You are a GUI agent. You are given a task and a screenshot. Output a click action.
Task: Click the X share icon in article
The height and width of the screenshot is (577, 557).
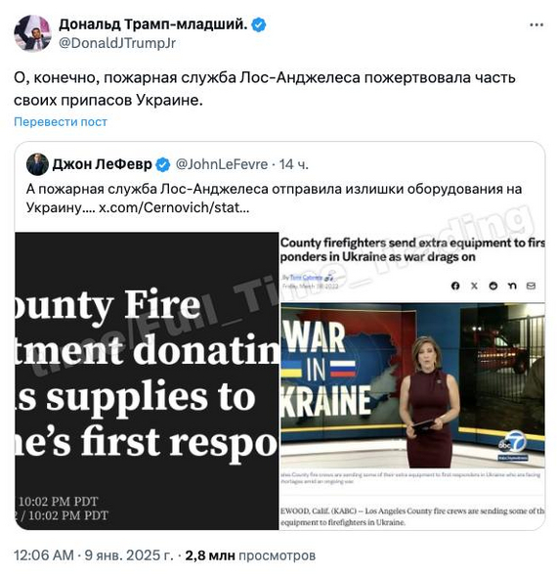click(474, 286)
